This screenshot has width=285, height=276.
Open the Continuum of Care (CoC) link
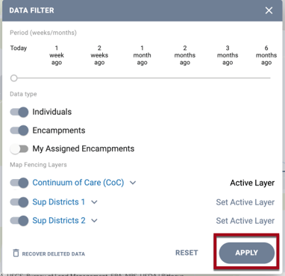tap(78, 183)
